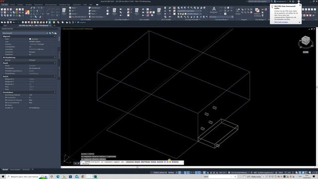Image resolution: width=318 pixels, height=179 pixels.
Task: Click the search magnifier icon in title bar
Action: 272,1
